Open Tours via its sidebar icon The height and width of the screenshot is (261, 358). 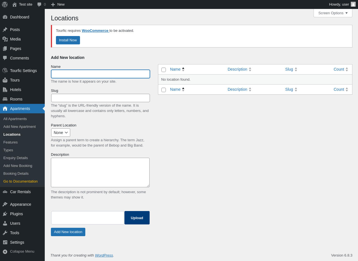(x=5, y=80)
